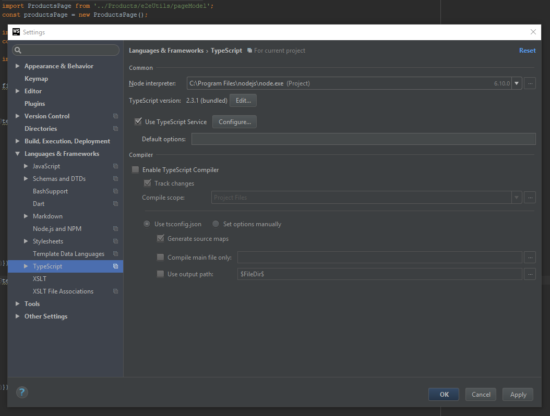Click project-level icon beside Dart
The image size is (550, 416).
pyautogui.click(x=115, y=204)
